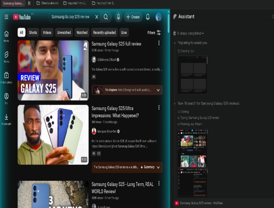The height and width of the screenshot is (208, 274).
Task: Select the Videos filter chip
Action: 47,32
